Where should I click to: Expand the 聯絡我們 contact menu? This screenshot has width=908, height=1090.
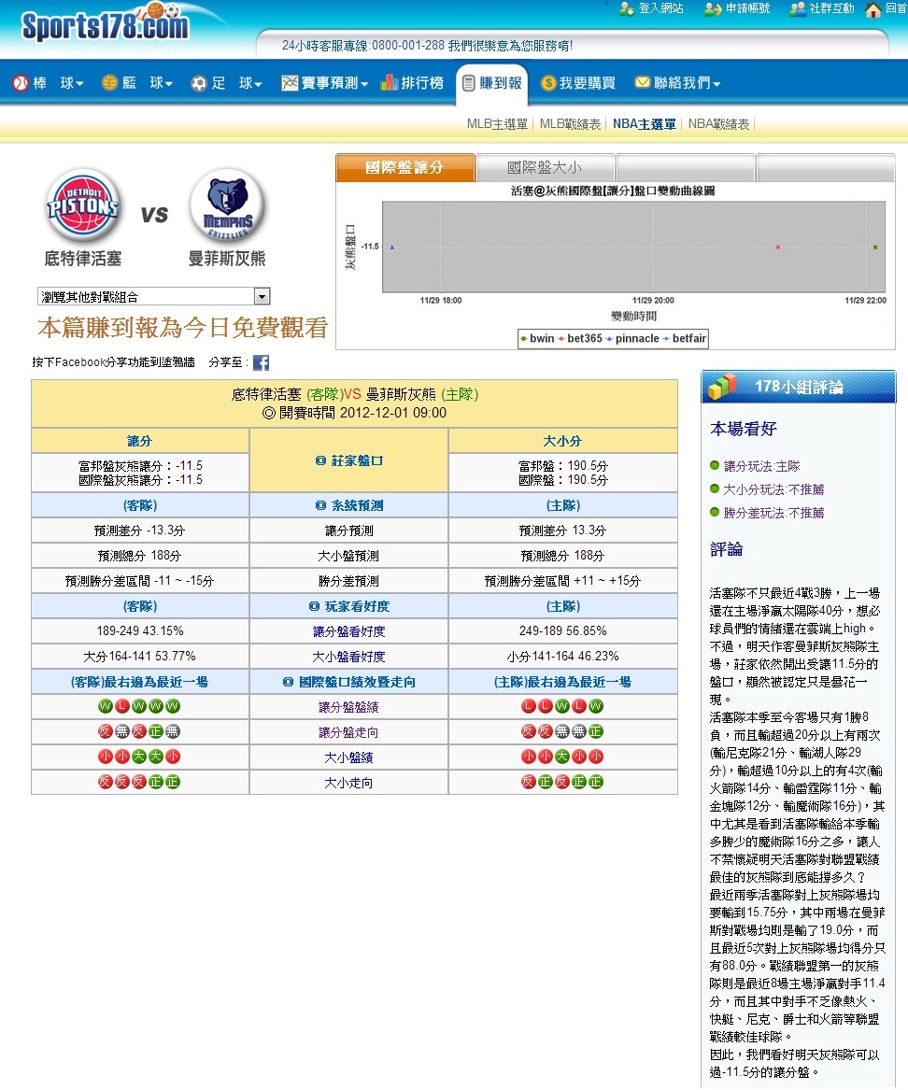tap(678, 83)
